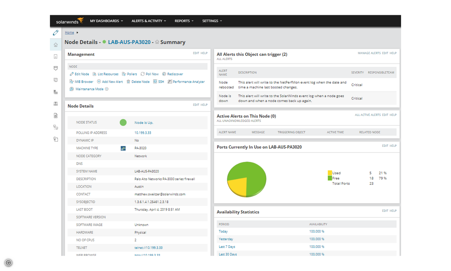Click the Severity column header
The image size is (451, 271).
(x=357, y=73)
